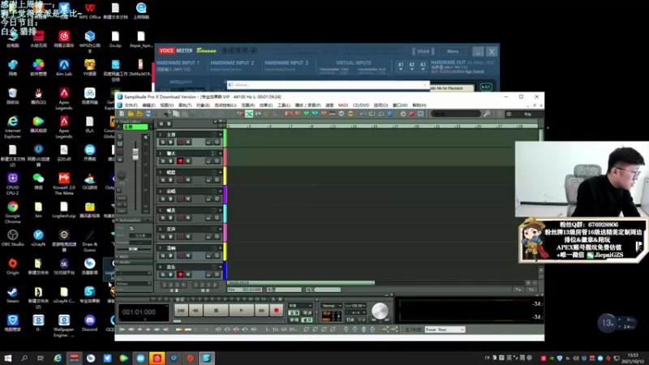649x365 pixels.
Task: Click Voicemeeter Menu button
Action: [453, 51]
